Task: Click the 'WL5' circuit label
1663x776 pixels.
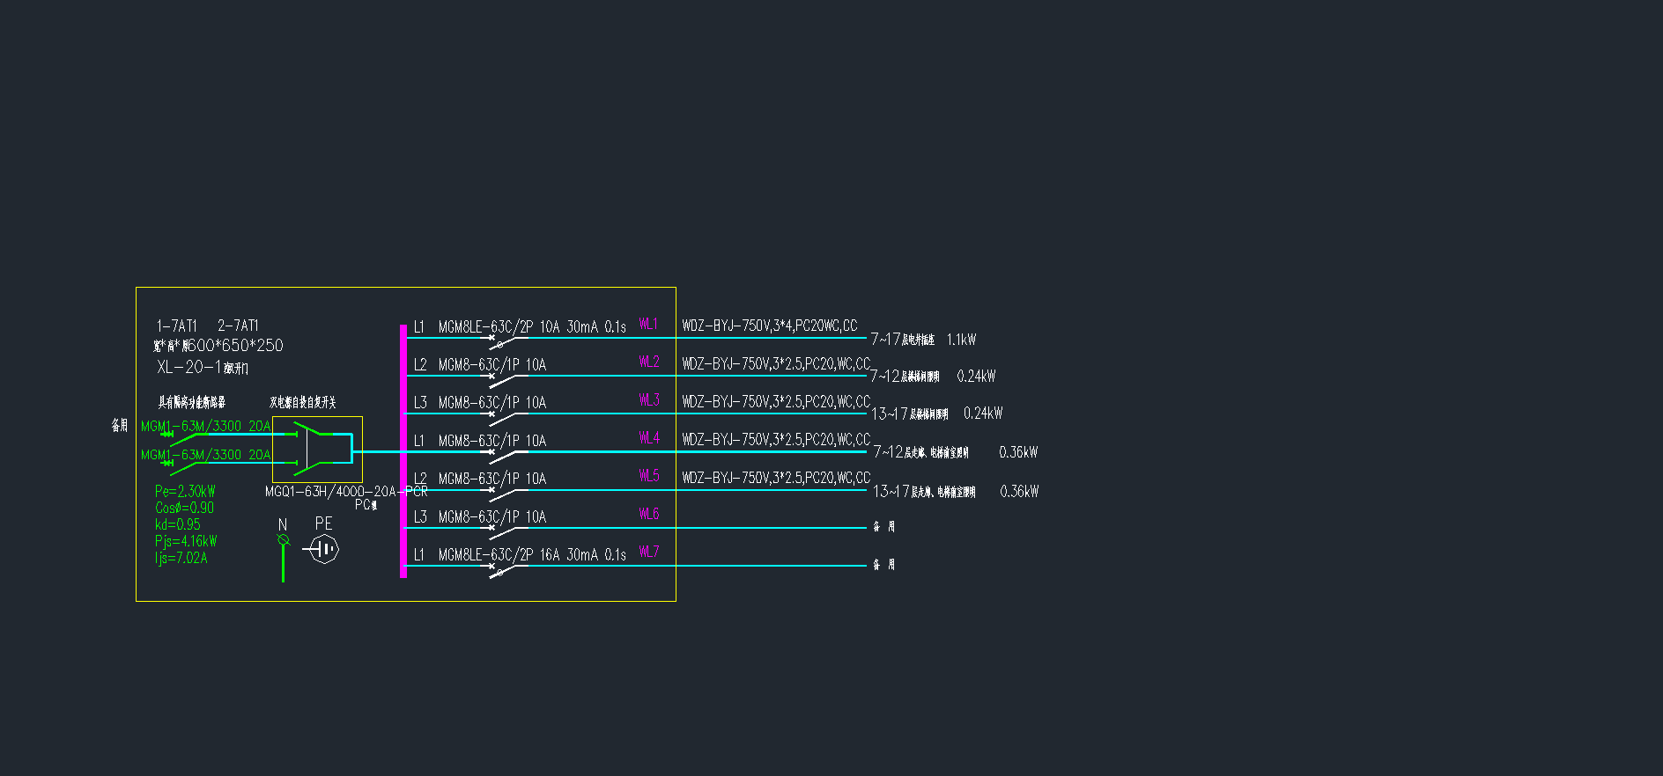Action: [648, 476]
